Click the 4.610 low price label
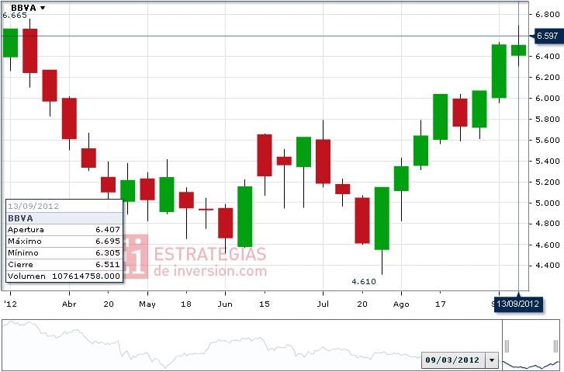Screen dimensions: 564x372 click(364, 282)
